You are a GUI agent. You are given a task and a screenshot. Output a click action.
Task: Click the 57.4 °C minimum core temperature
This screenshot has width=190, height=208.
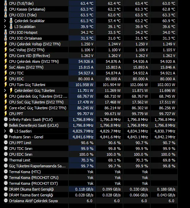114,21
